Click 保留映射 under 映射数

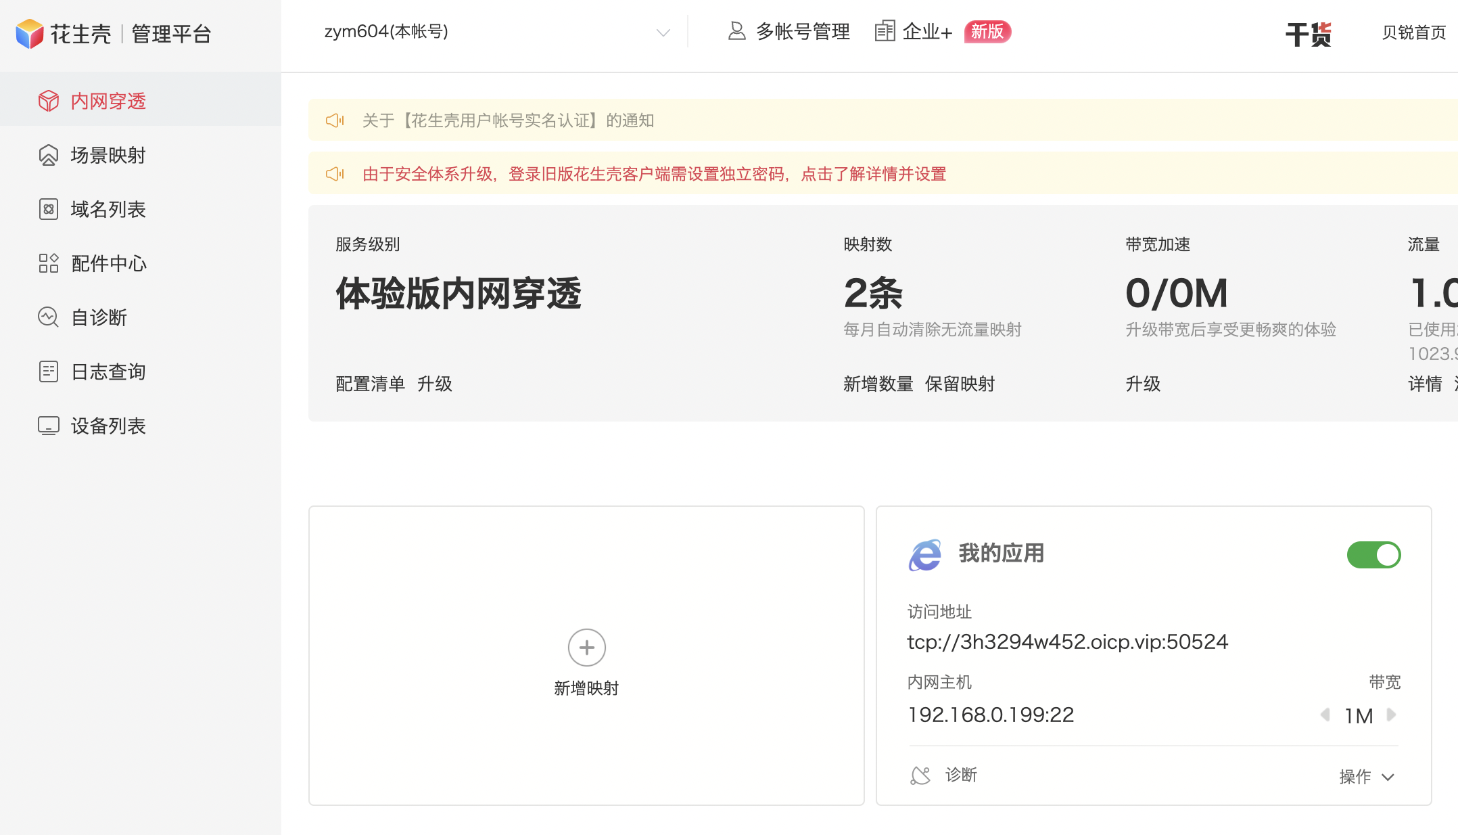click(960, 384)
